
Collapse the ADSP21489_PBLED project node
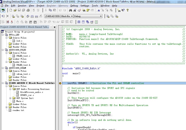[x=3, y=50]
